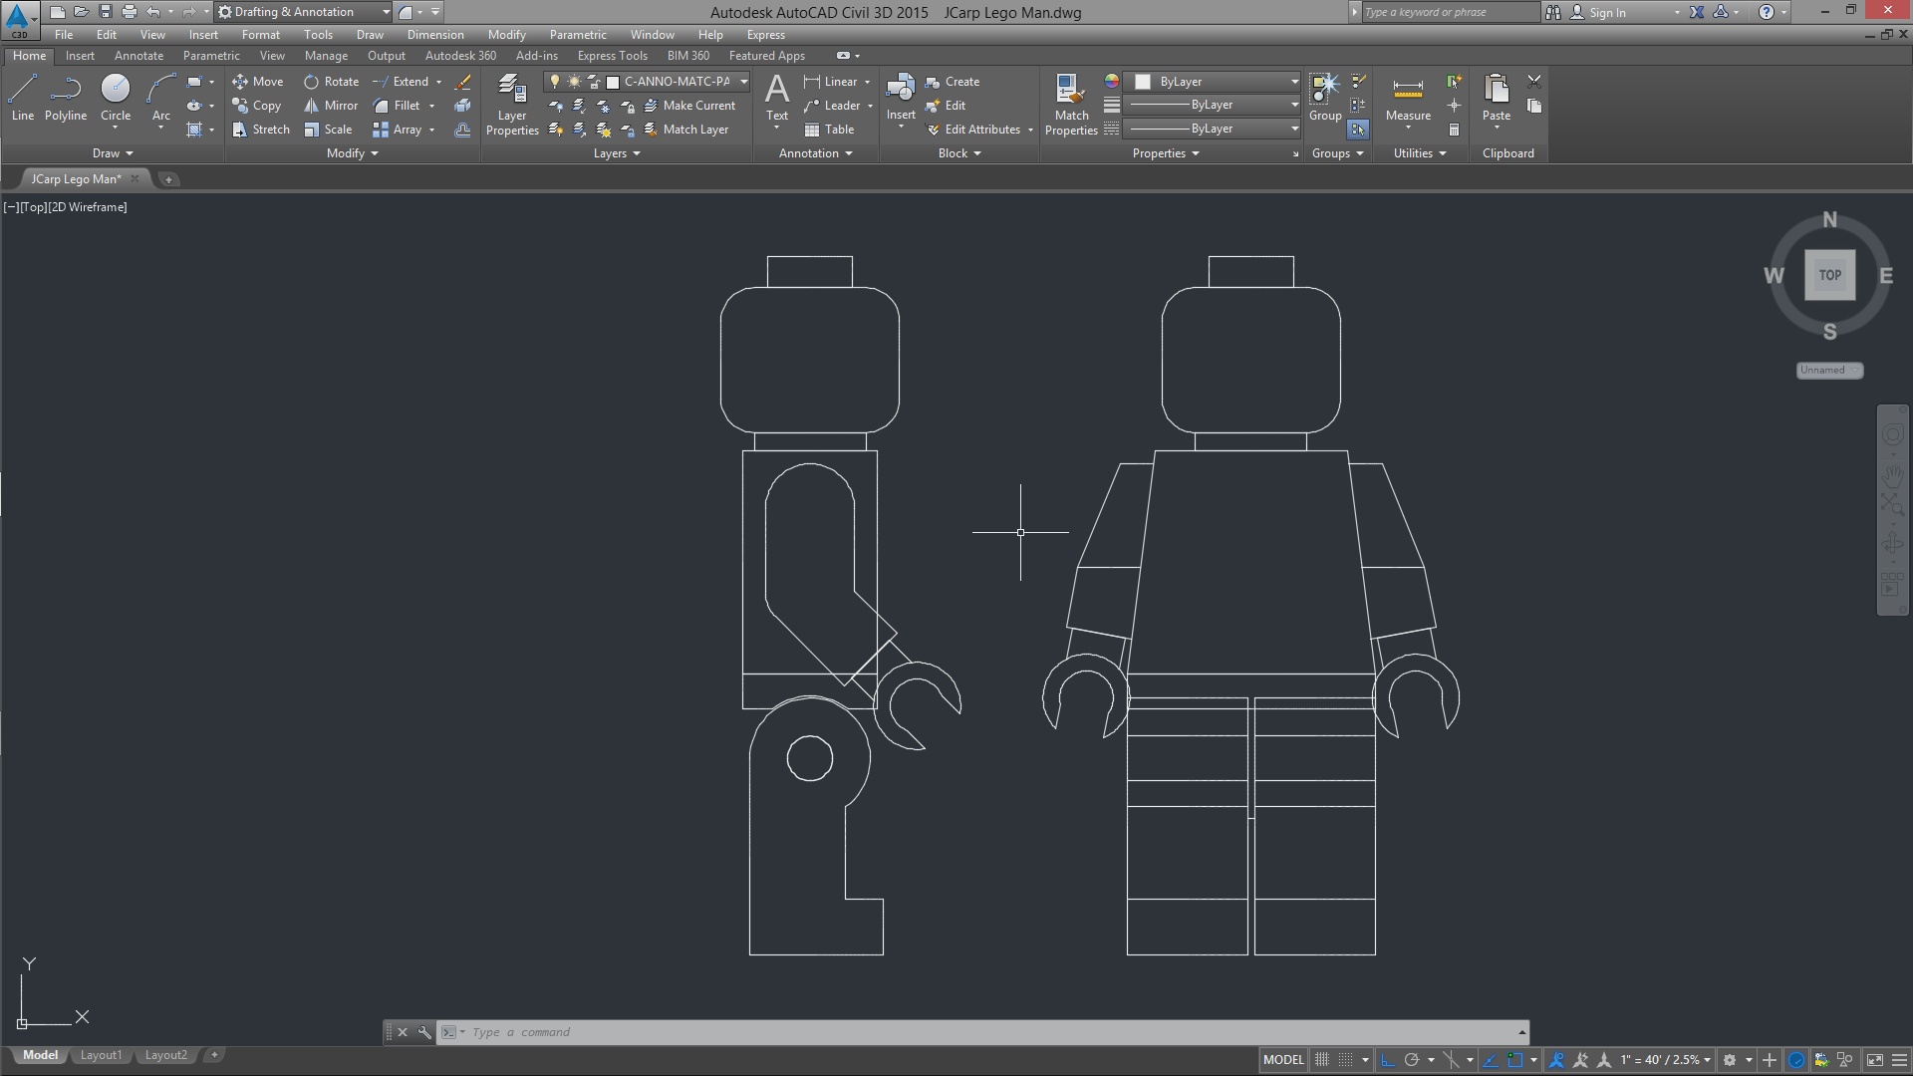Click the Match Layer button

[686, 130]
